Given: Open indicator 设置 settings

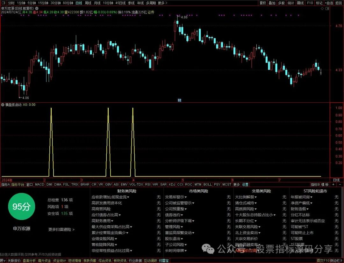Looking at the screenshot, I should tap(245, 185).
